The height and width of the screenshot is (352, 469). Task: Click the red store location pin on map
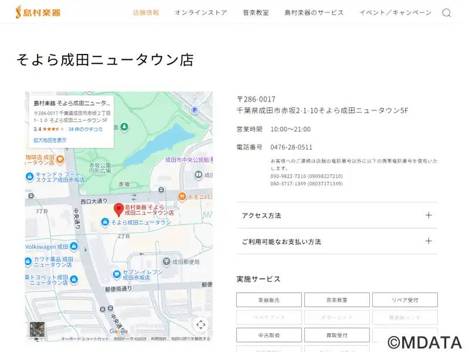click(x=118, y=209)
